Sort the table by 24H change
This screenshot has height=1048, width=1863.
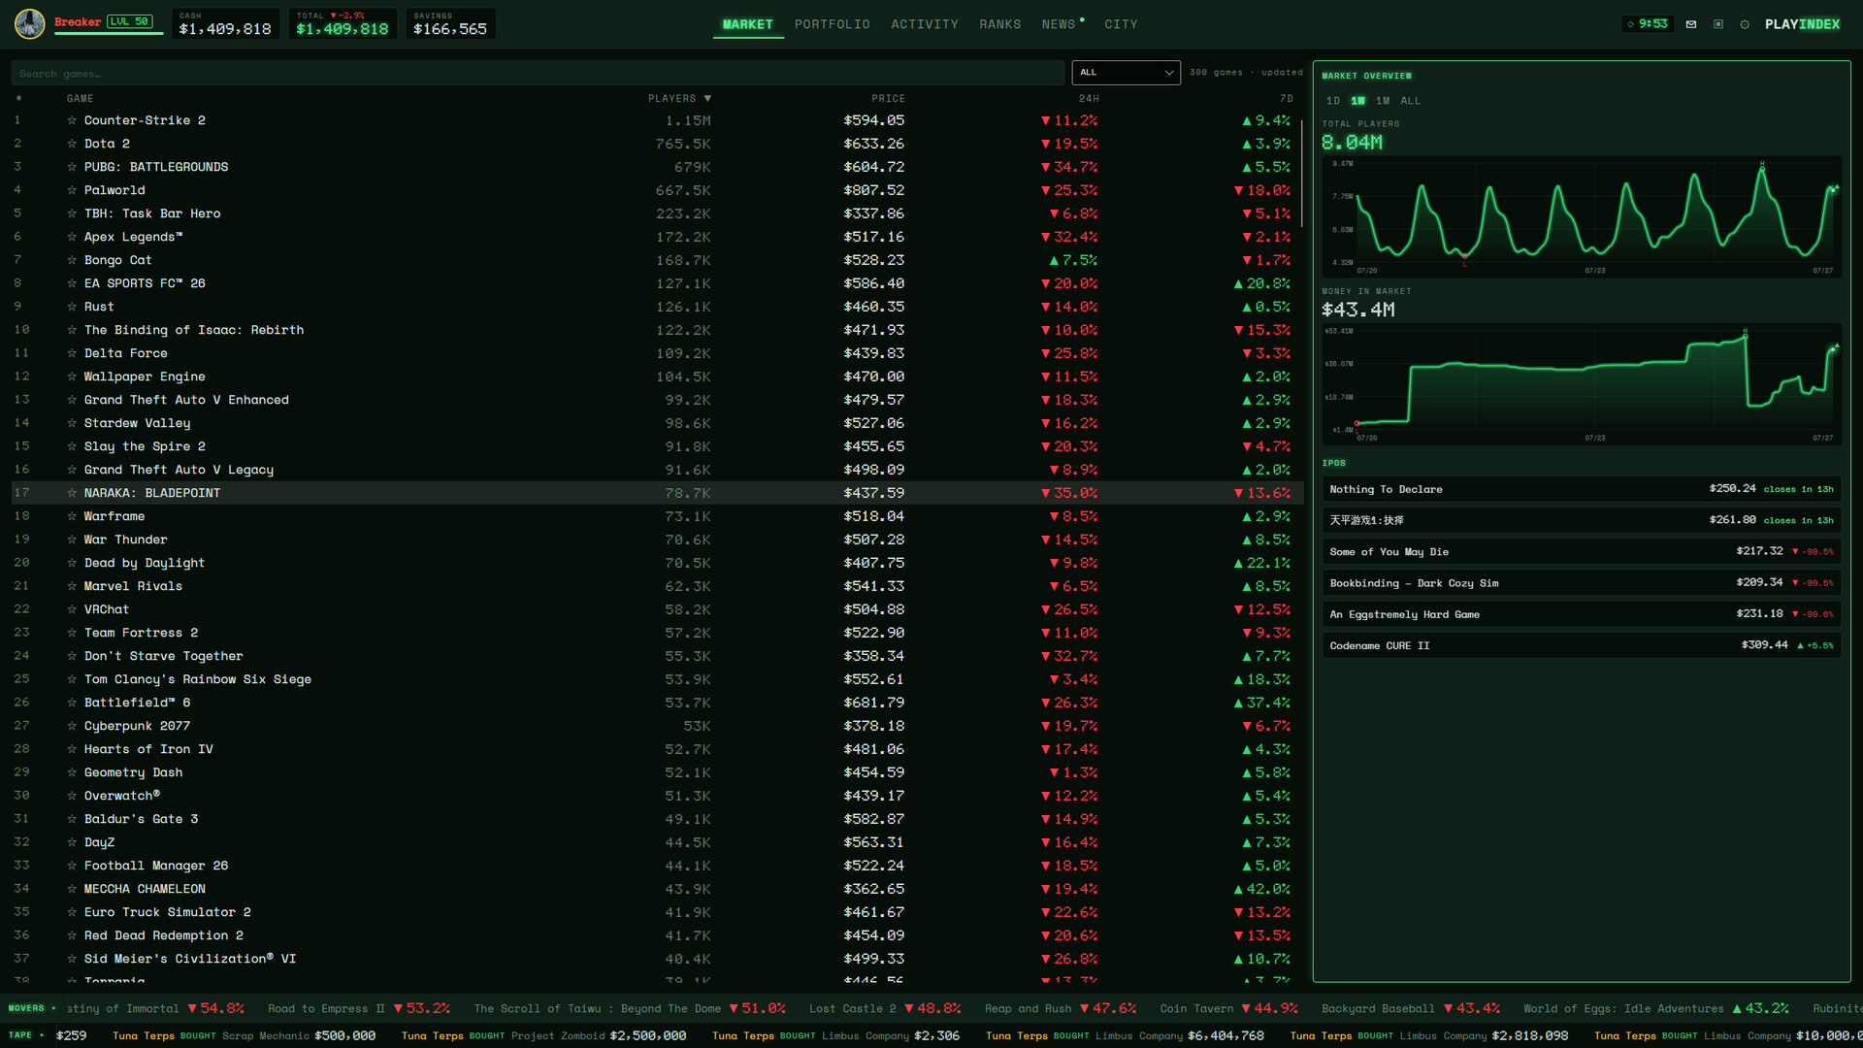[1089, 99]
